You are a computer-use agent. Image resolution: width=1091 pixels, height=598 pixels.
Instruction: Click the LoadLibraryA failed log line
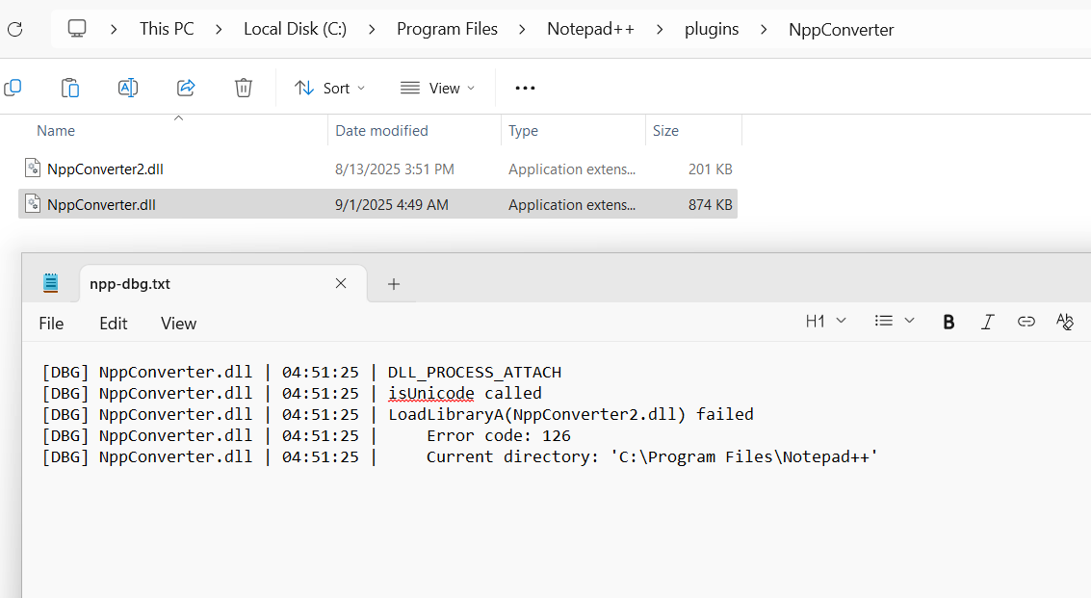pos(571,415)
